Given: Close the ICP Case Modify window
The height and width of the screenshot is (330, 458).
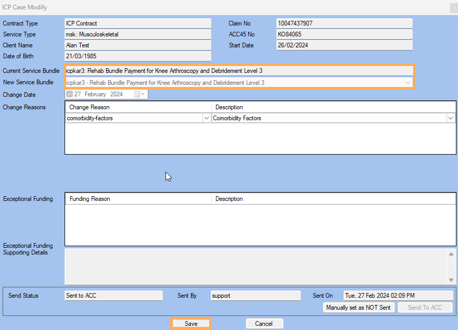Looking at the screenshot, I should point(453,8).
